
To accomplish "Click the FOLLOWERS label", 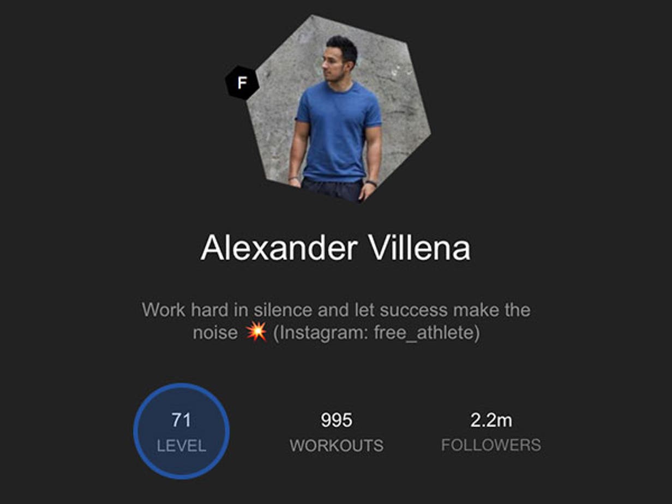I will coord(491,445).
